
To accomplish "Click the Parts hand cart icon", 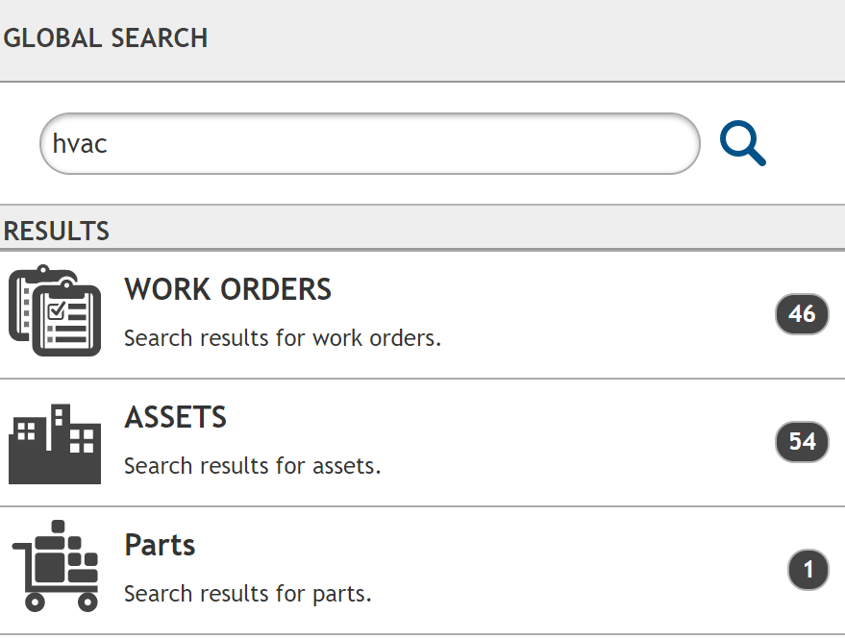I will (x=56, y=566).
